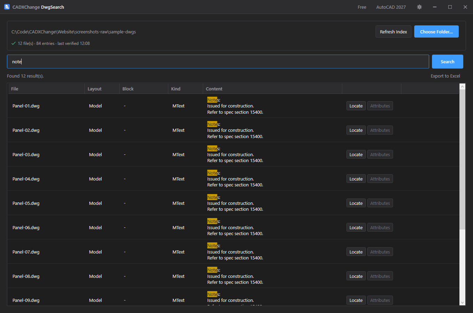
Task: Sort by the Layout column header
Action: (x=102, y=89)
